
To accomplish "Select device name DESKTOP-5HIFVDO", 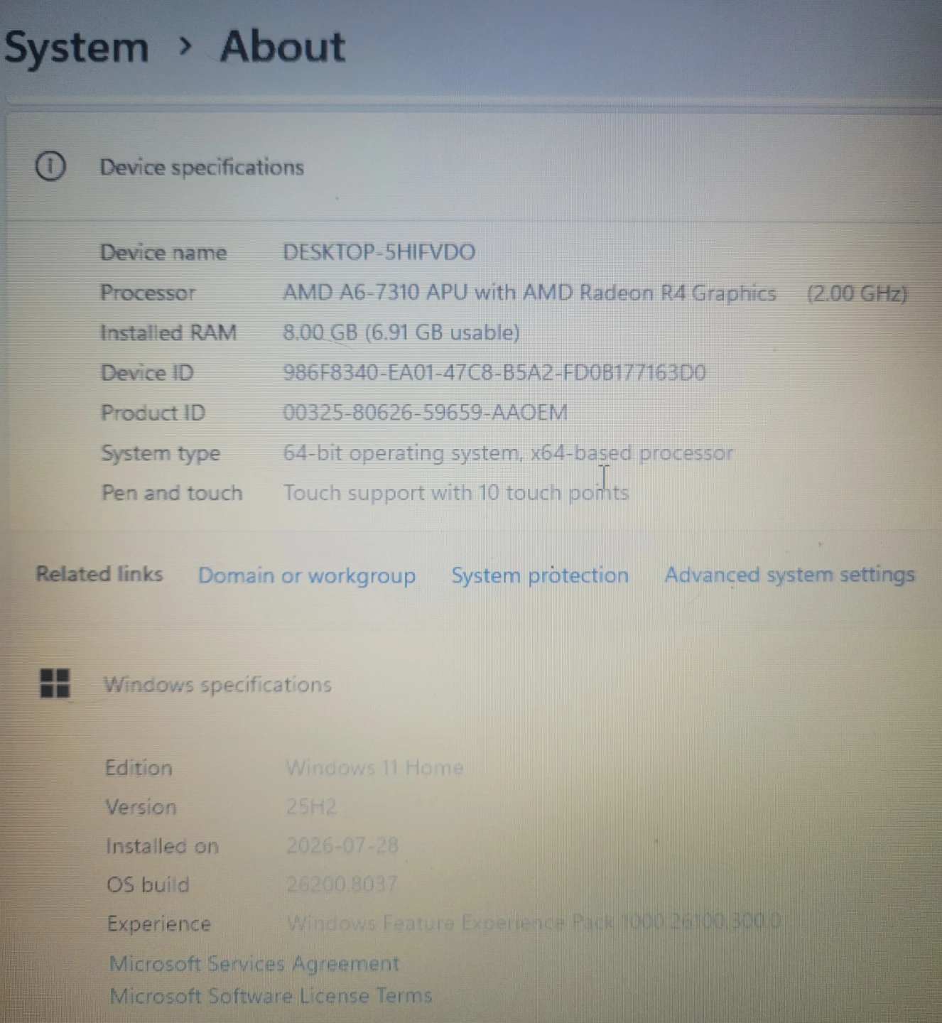I will [379, 252].
